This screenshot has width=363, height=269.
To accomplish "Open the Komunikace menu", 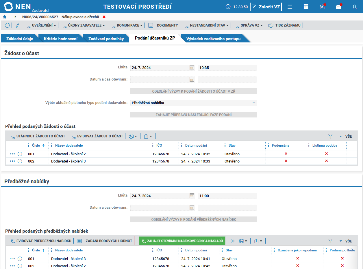I will coord(127,25).
